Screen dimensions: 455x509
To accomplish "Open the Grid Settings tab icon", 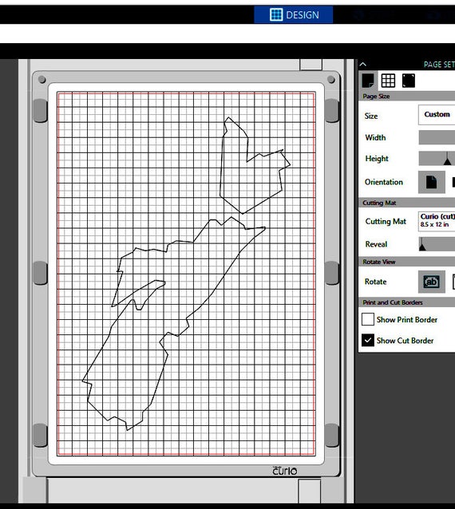I will (x=388, y=81).
